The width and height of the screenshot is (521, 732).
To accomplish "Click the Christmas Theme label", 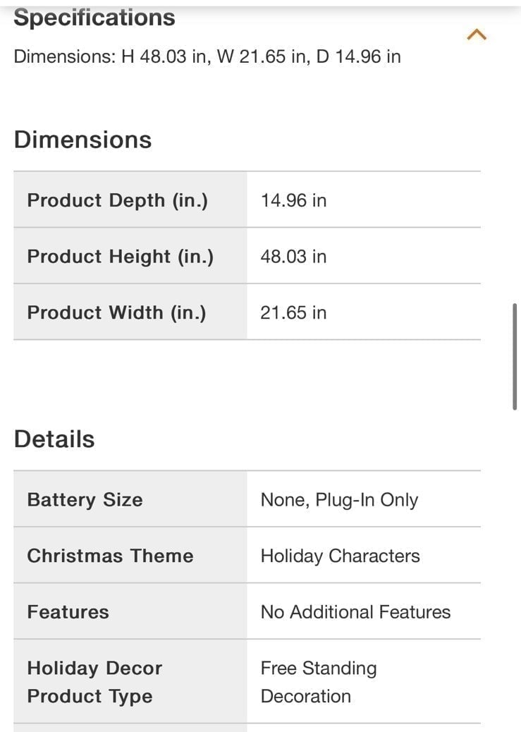I will [x=110, y=556].
